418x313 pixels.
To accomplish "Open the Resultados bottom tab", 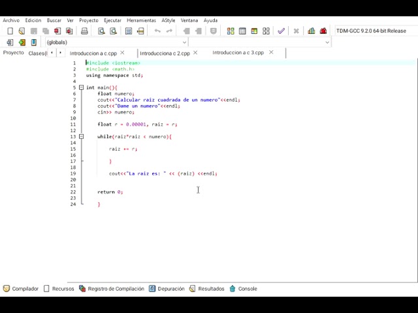I will pos(207,289).
